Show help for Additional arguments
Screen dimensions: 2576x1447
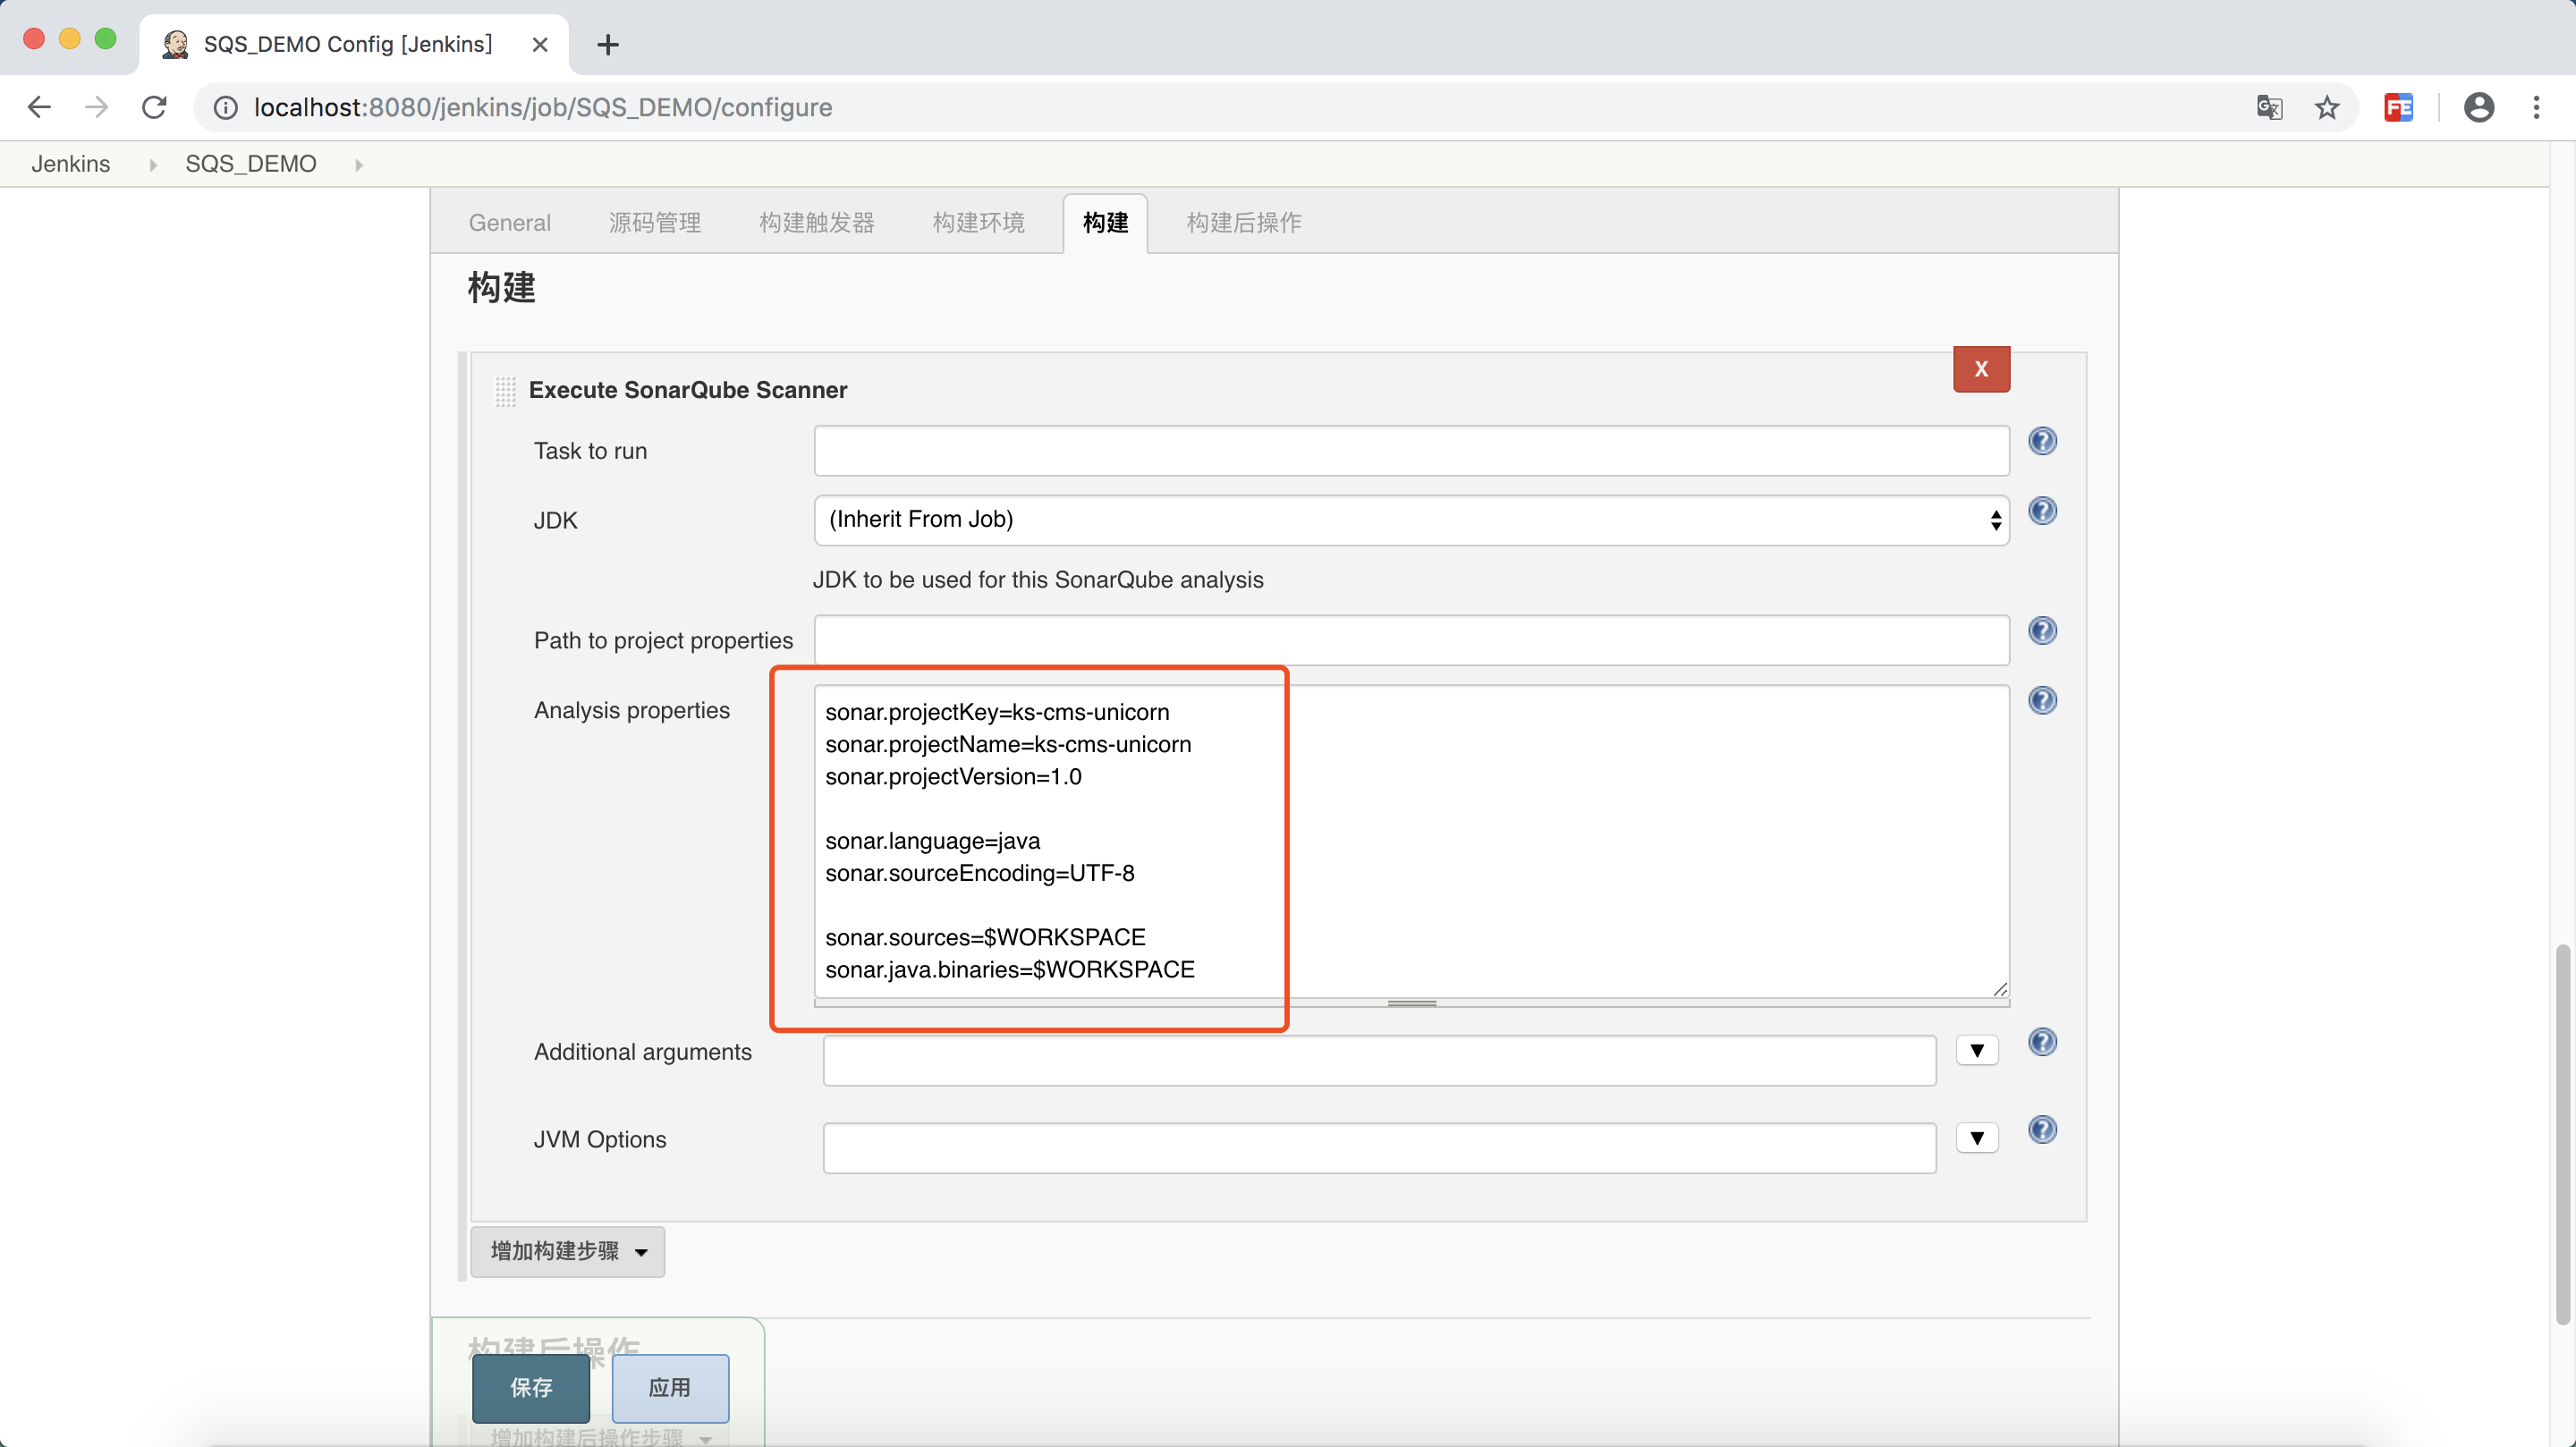coord(2042,1042)
